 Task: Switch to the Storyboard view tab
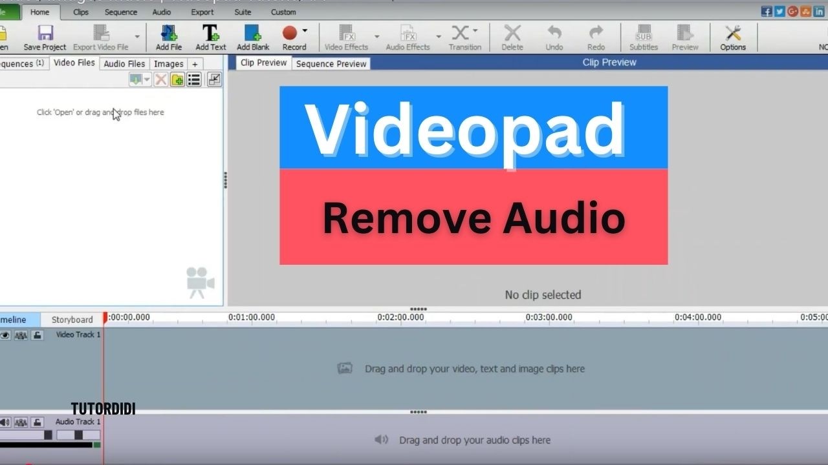pos(72,319)
